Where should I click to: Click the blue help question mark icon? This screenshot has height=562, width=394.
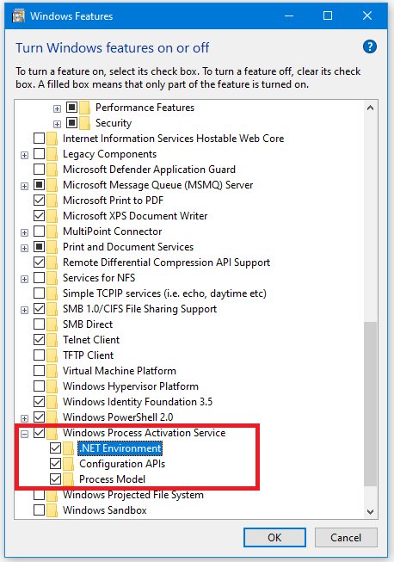(370, 47)
